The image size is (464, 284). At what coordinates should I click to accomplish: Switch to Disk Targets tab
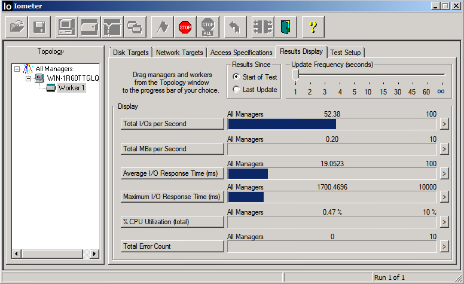coord(130,53)
